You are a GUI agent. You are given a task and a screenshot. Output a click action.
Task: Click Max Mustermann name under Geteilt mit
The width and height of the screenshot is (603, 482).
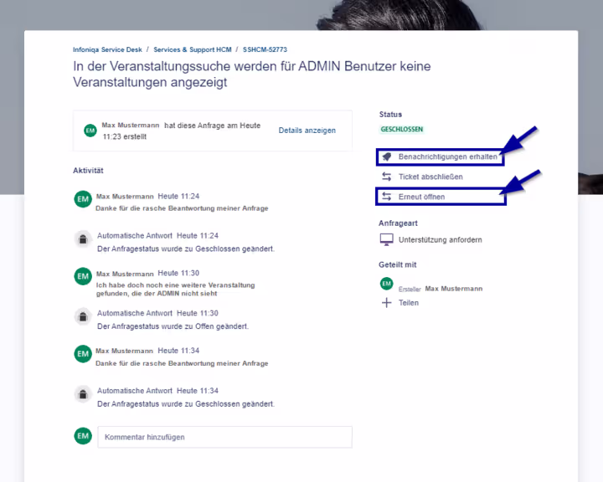pyautogui.click(x=454, y=289)
